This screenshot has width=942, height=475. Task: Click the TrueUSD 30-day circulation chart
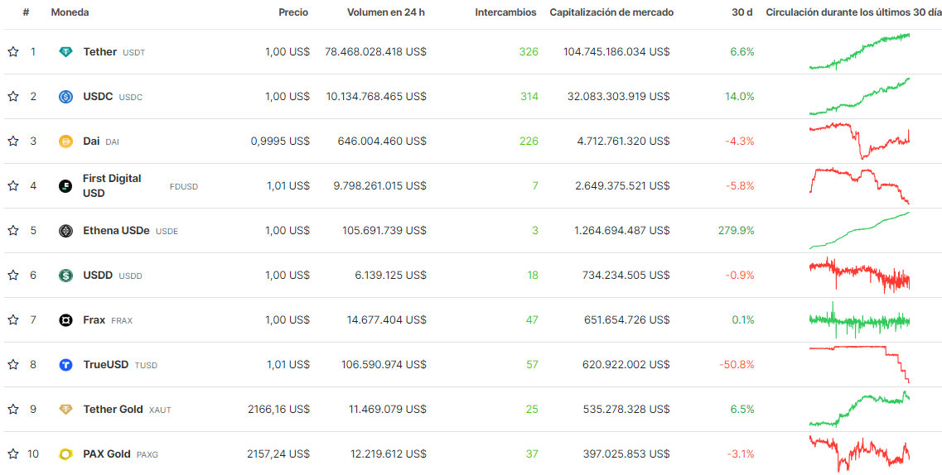pos(859,365)
